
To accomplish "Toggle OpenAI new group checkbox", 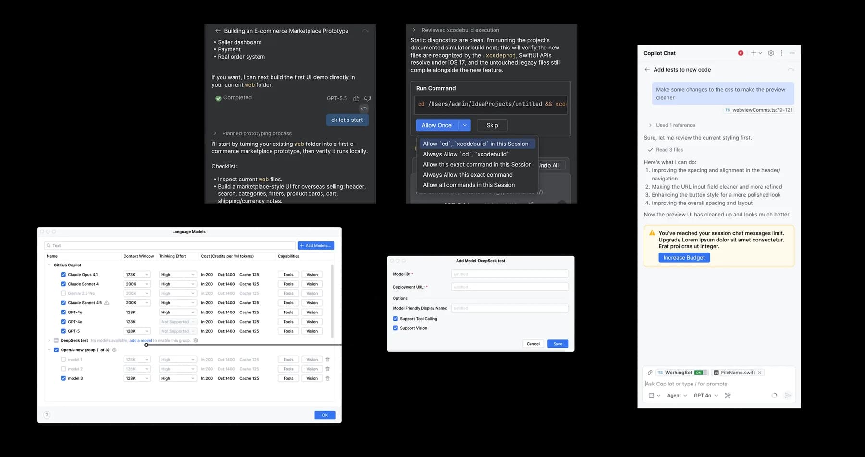I will click(56, 350).
